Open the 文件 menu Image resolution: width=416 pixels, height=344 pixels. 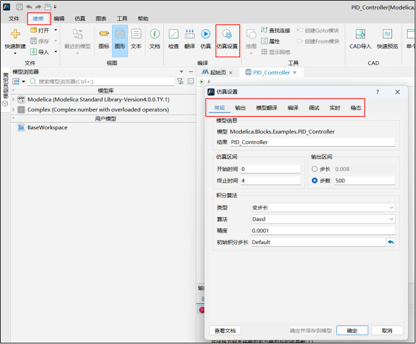coord(14,19)
